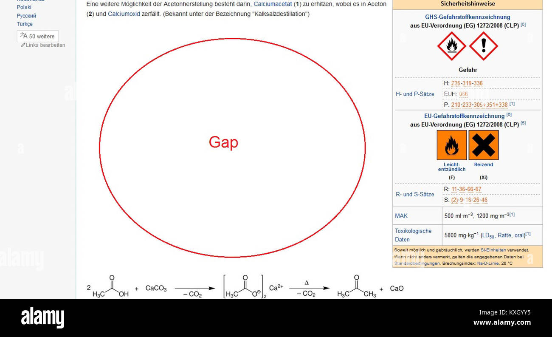
Task: Click S phrase 46
Action: click(484, 200)
